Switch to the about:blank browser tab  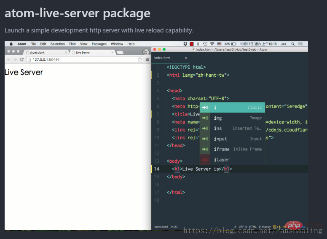point(46,52)
